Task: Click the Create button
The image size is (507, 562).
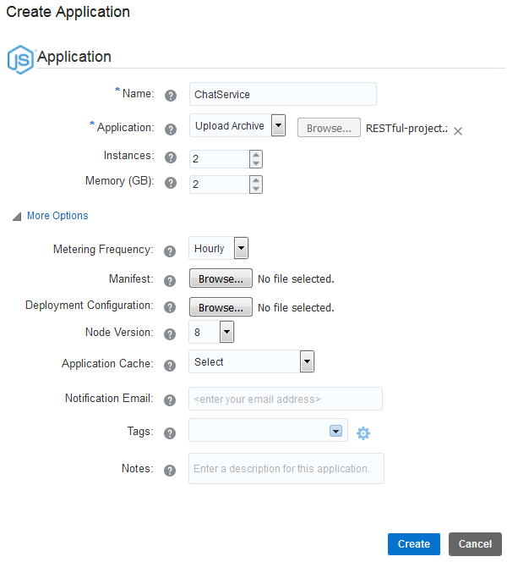Action: click(413, 543)
